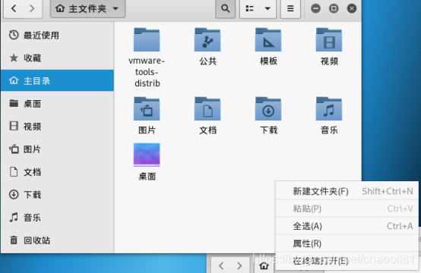Go forward with the header forward arrow
The height and width of the screenshot is (273, 421).
(x=32, y=8)
